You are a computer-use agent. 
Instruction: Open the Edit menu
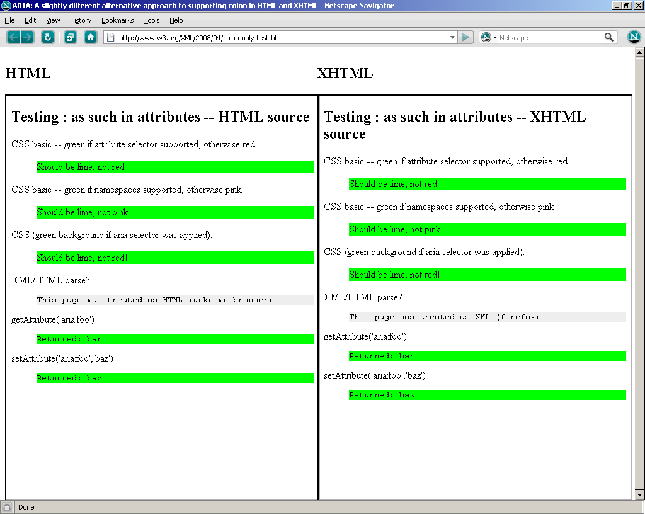click(x=30, y=20)
